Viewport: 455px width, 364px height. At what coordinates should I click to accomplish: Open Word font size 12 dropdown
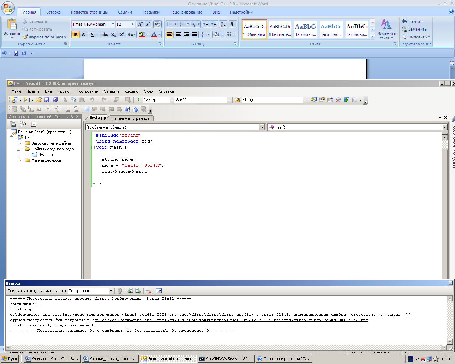[133, 24]
